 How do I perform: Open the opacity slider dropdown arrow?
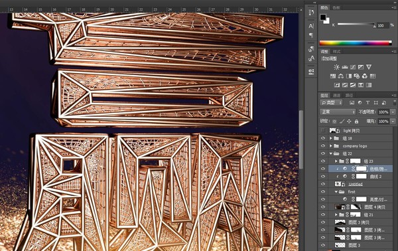(x=393, y=112)
